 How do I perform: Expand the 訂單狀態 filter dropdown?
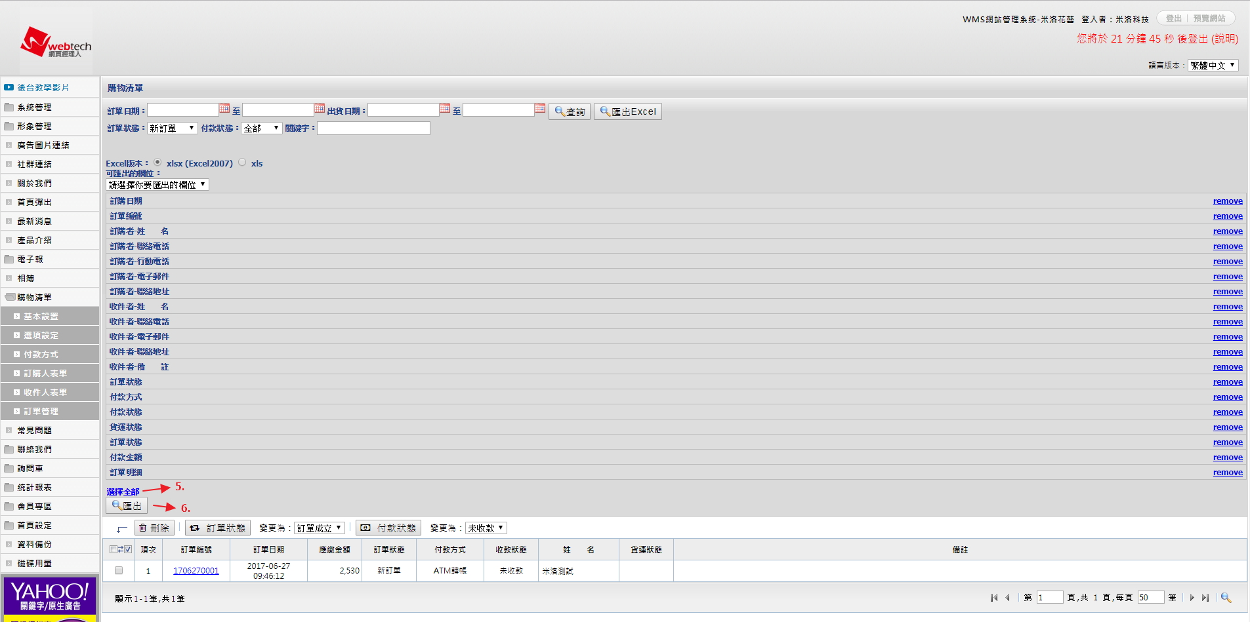[x=173, y=128]
